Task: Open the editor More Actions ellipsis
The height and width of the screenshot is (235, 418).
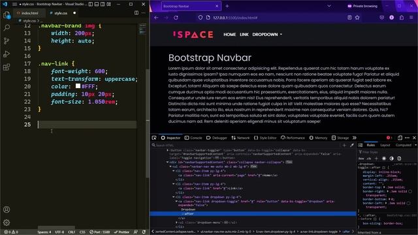Action: coord(144,13)
